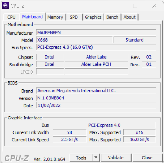
Task: Select the Manufacturer field MAIBENBEN
Action: coord(96,33)
